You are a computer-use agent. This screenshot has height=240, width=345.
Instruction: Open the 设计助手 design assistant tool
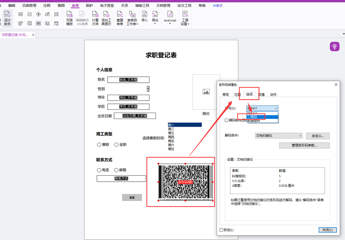click(7, 18)
